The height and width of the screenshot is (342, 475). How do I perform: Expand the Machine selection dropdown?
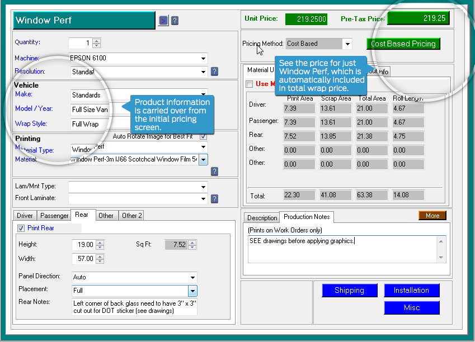(202, 58)
